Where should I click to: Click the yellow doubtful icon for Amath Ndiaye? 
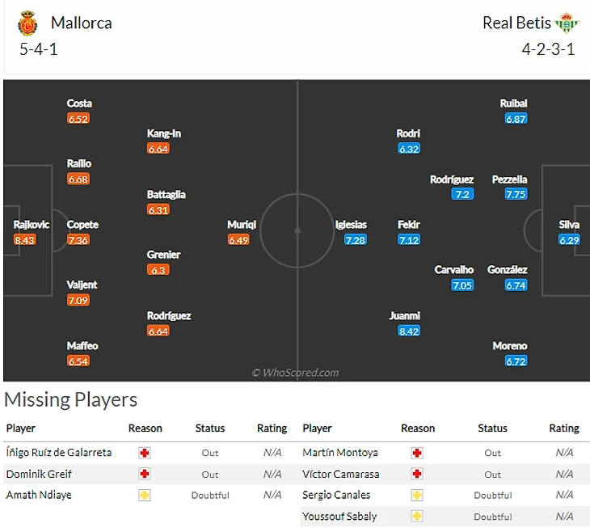pyautogui.click(x=145, y=495)
